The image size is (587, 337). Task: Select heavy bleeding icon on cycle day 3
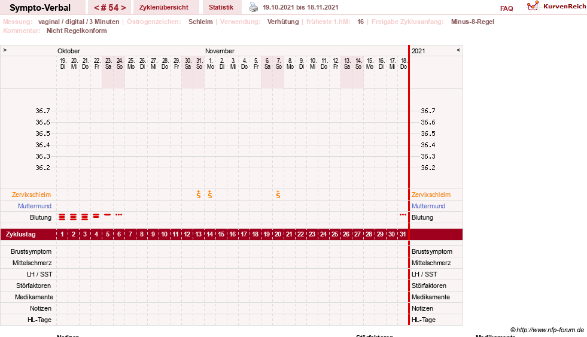point(85,217)
